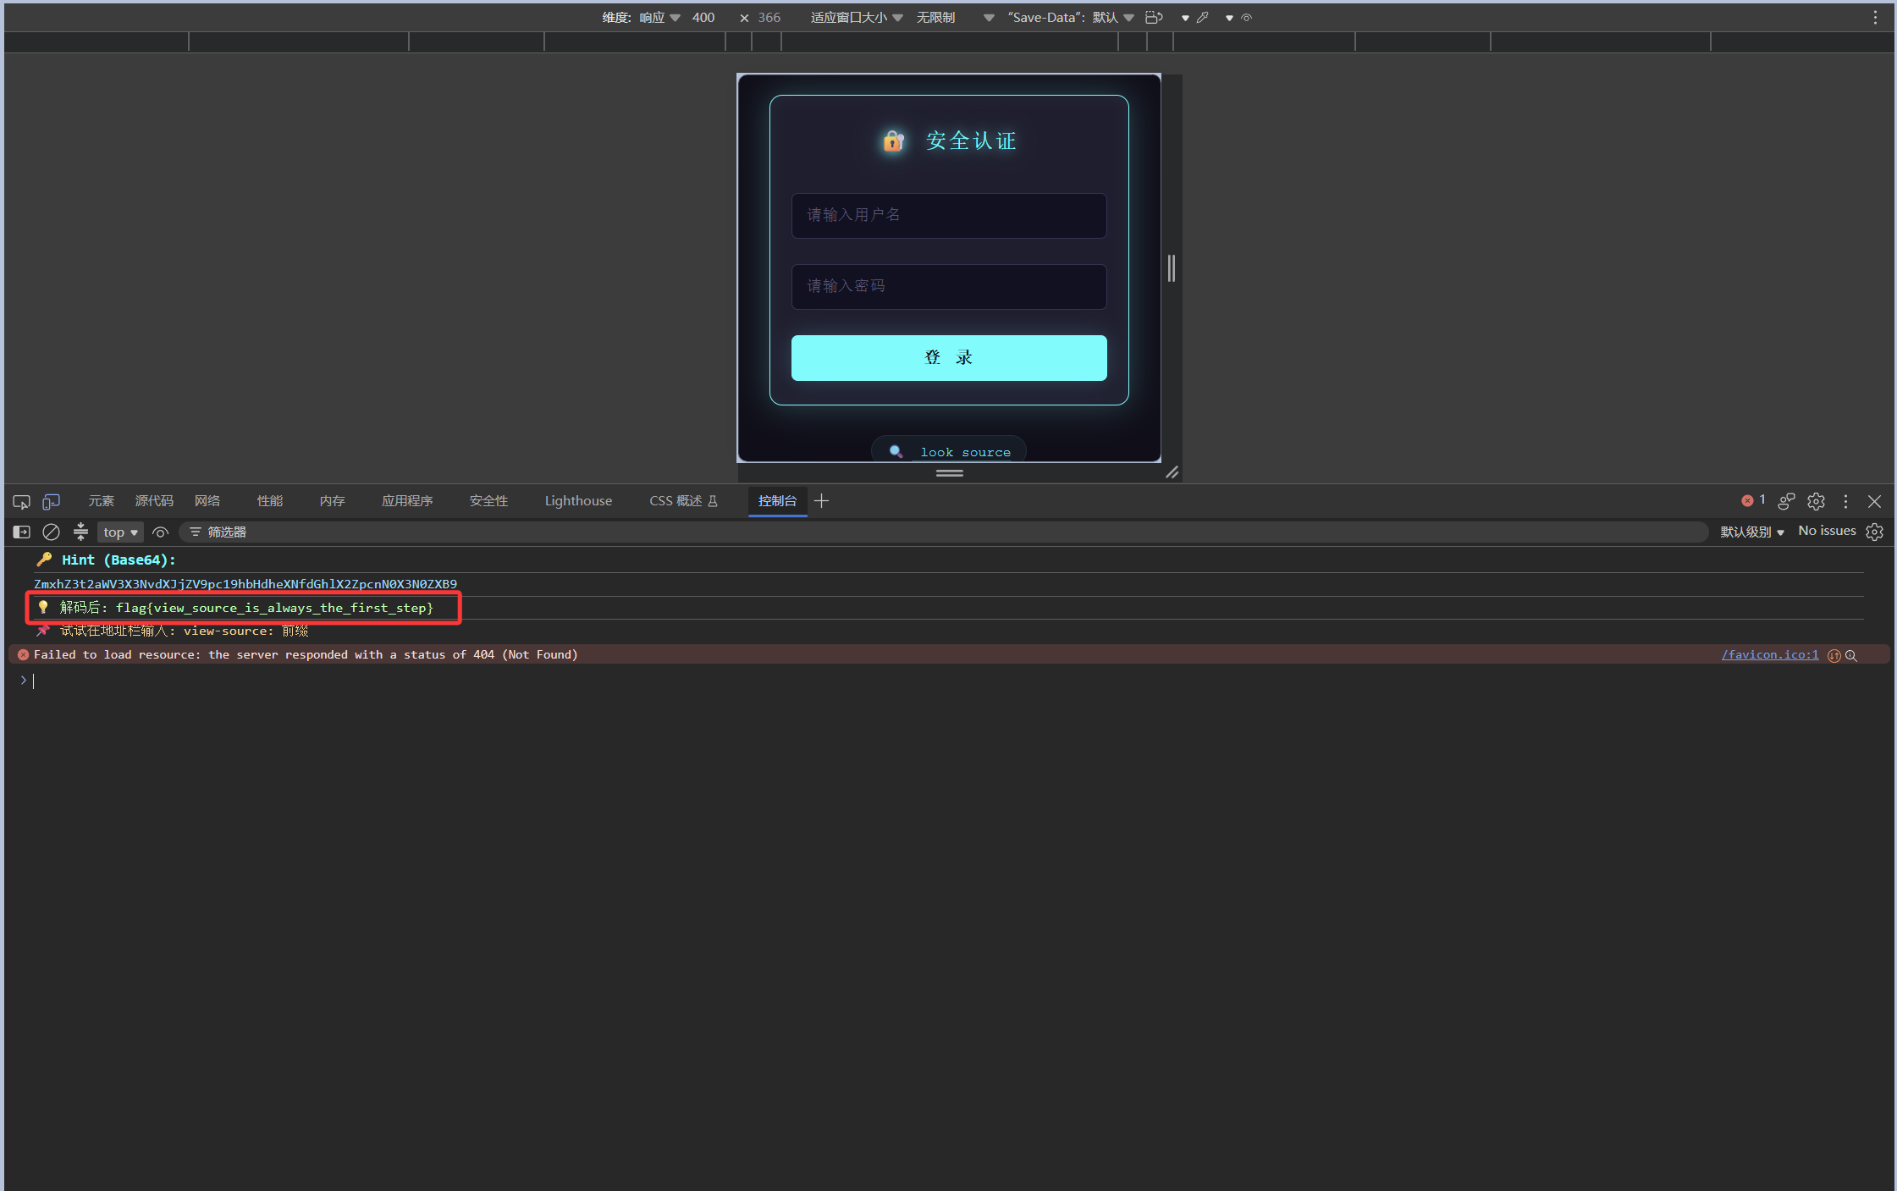
Task: Activate the inspect element picker icon
Action: (x=21, y=502)
